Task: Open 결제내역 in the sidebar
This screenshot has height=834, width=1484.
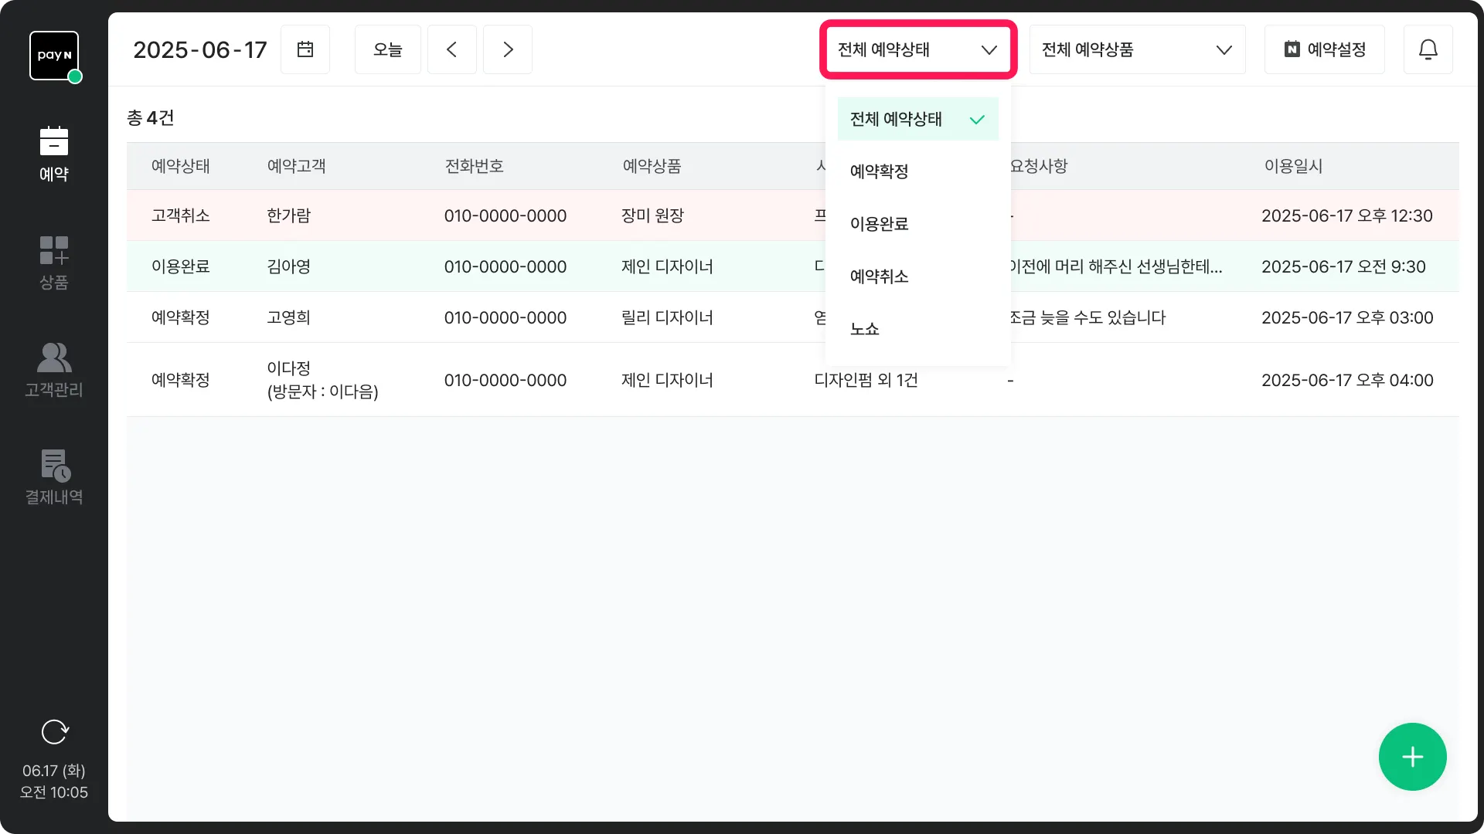Action: [54, 477]
